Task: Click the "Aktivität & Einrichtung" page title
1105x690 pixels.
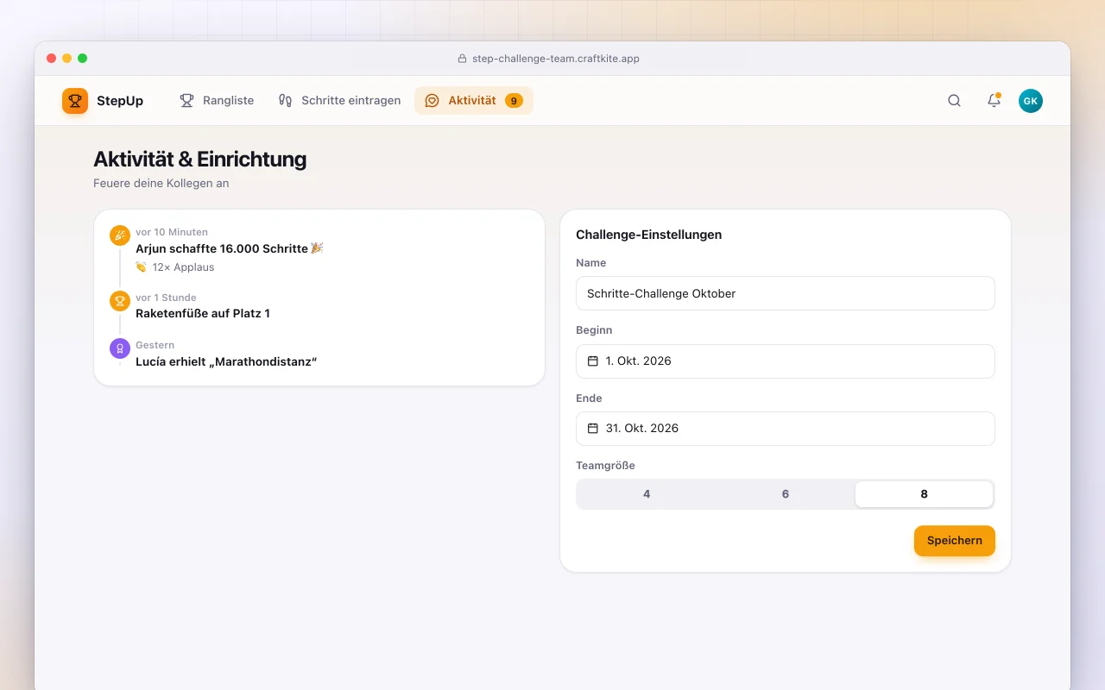Action: click(200, 160)
